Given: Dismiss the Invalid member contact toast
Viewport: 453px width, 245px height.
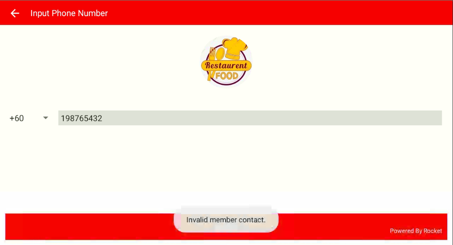Looking at the screenshot, I should tap(226, 220).
